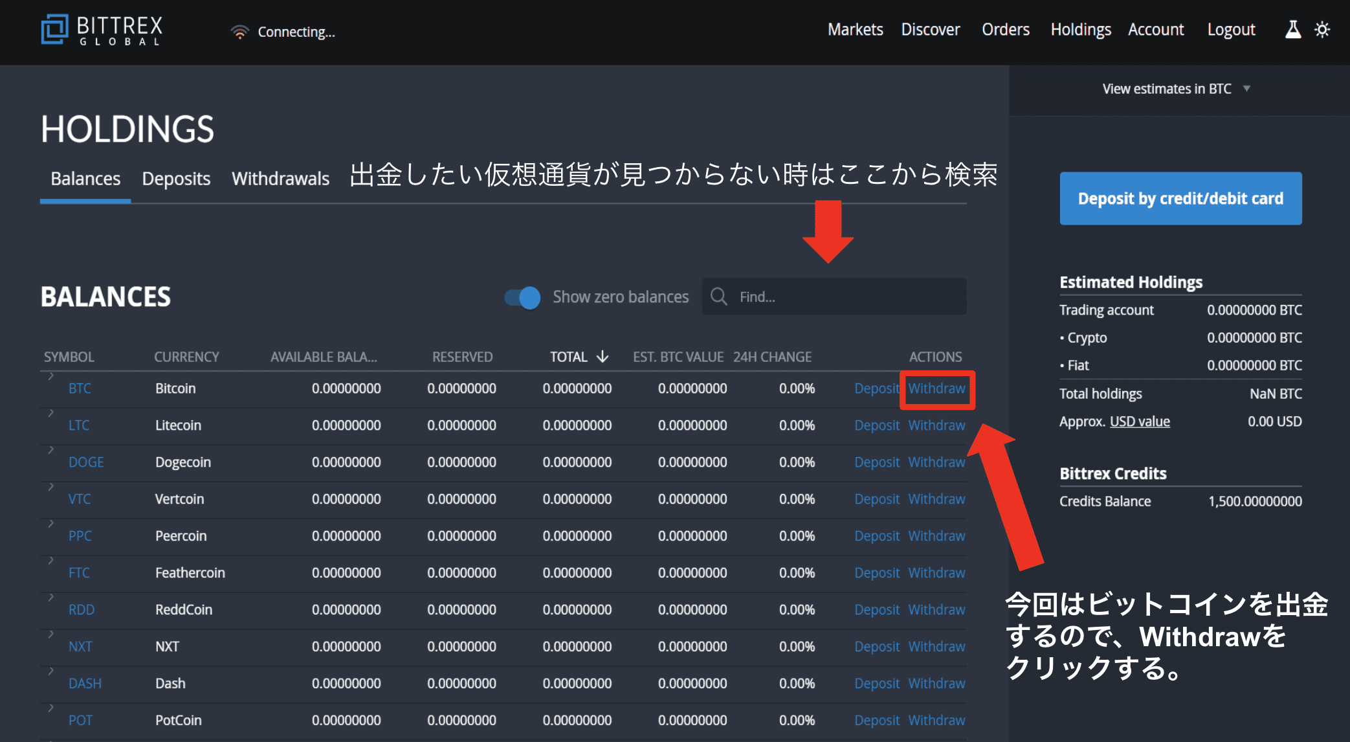Click Logout in the header
The height and width of the screenshot is (742, 1350).
pos(1231,30)
